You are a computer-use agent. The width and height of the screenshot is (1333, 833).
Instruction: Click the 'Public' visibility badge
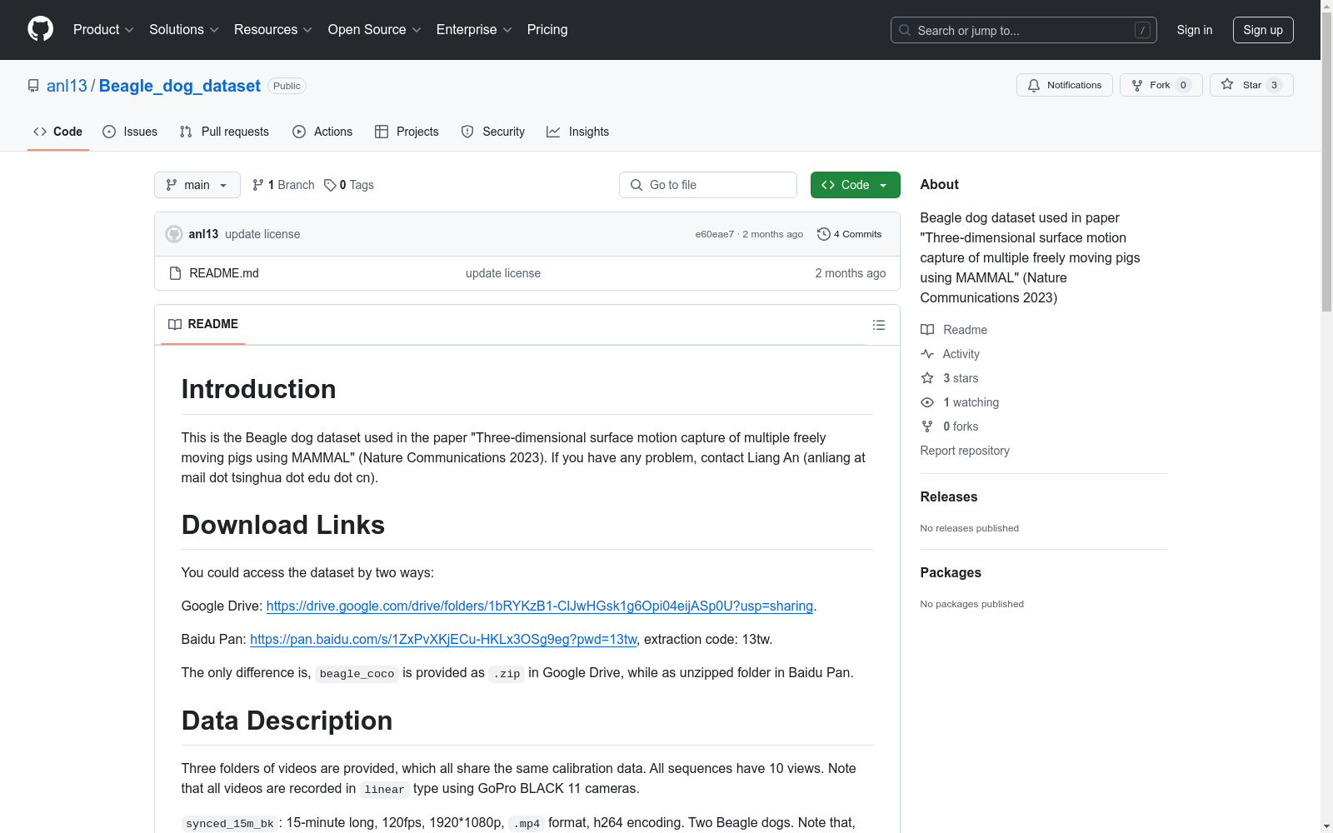coord(287,86)
